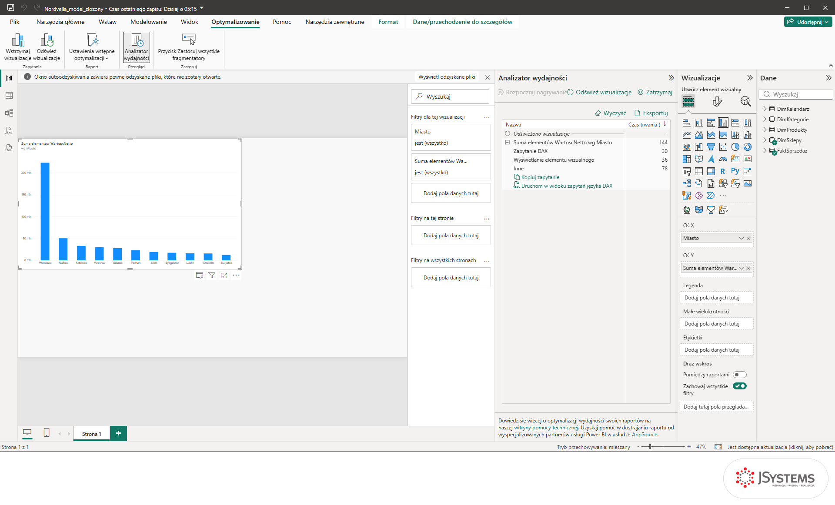835x505 pixels.
Task: Click Kopiuj zapytanie link
Action: click(537, 177)
